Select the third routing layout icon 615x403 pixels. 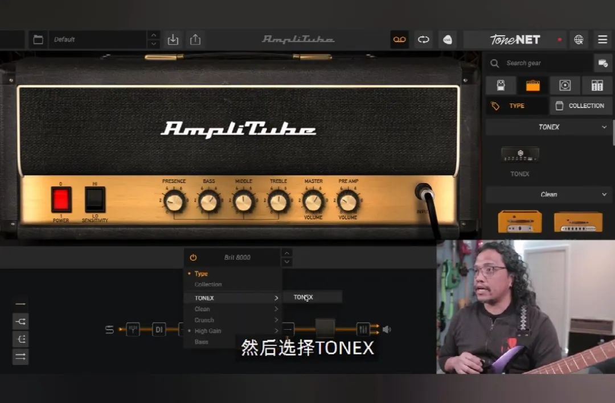pos(20,339)
